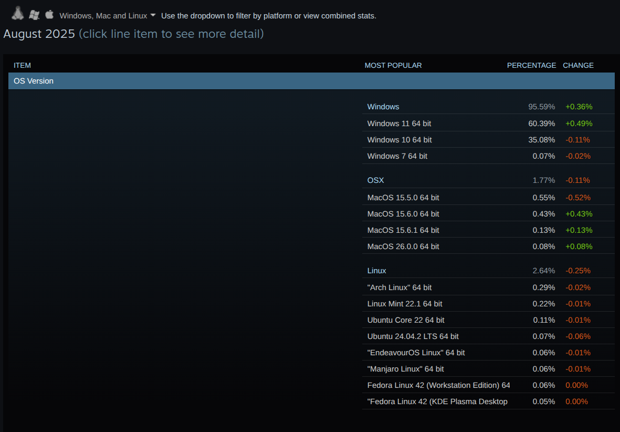Click the 1.77% OSX percentage value
The width and height of the screenshot is (620, 432).
point(544,180)
